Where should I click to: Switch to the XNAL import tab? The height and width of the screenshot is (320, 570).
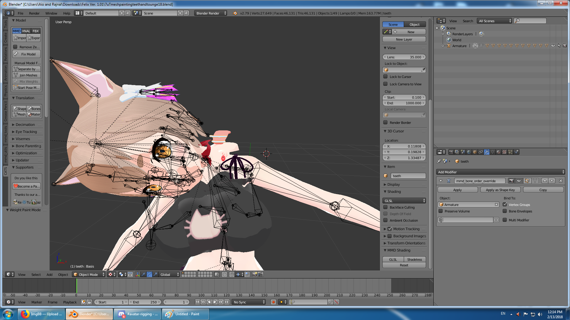coord(26,31)
